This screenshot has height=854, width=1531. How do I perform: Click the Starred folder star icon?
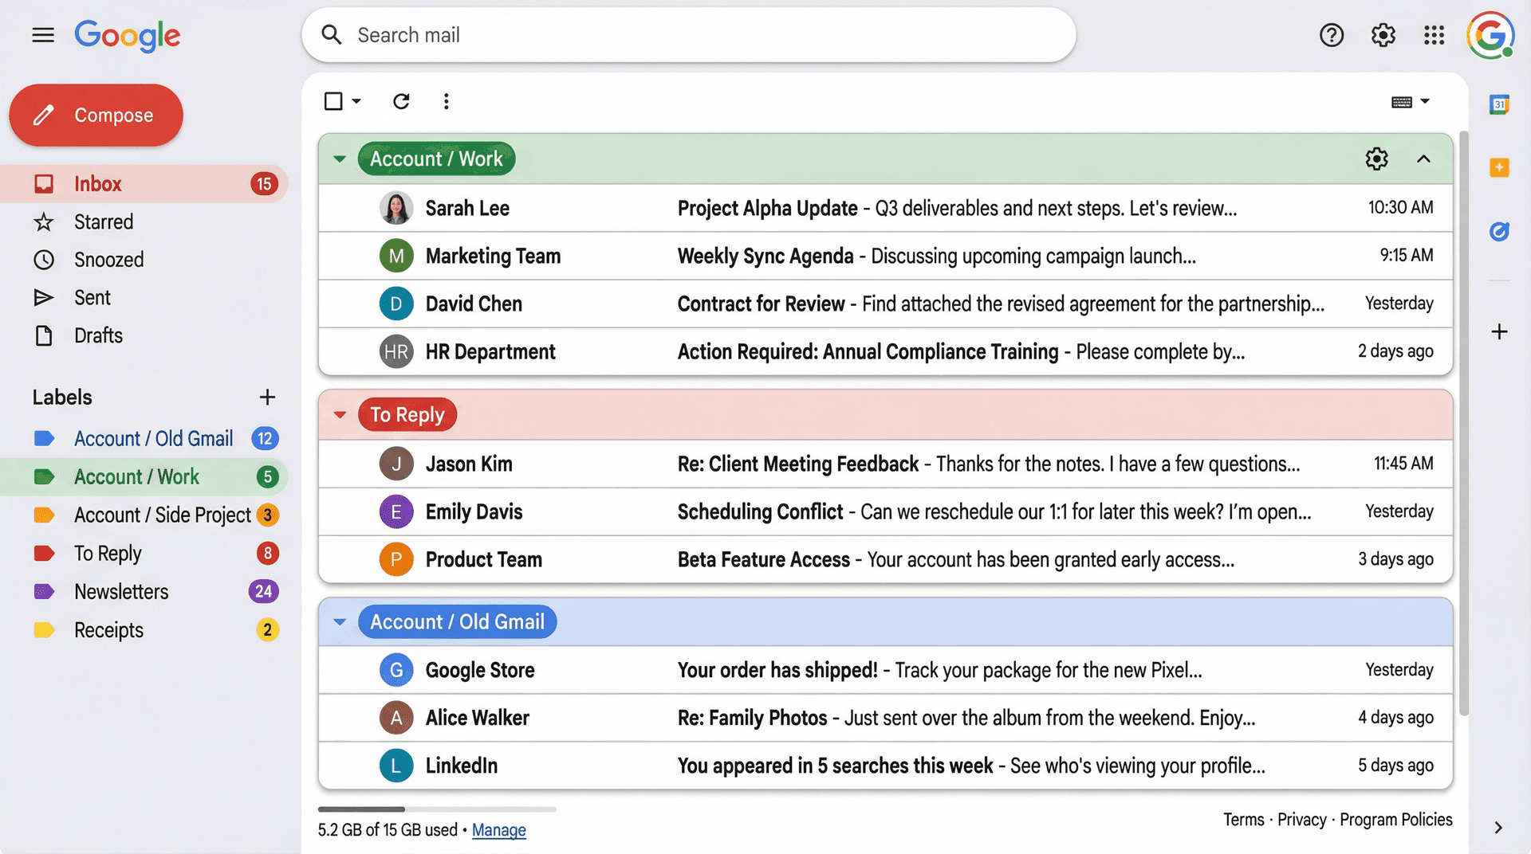click(44, 221)
